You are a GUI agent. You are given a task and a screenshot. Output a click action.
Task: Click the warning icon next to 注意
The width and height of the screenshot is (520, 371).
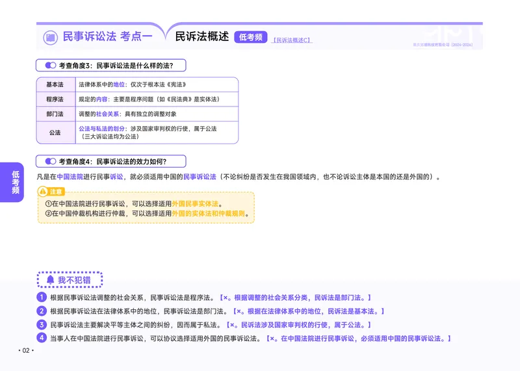pyautogui.click(x=42, y=192)
